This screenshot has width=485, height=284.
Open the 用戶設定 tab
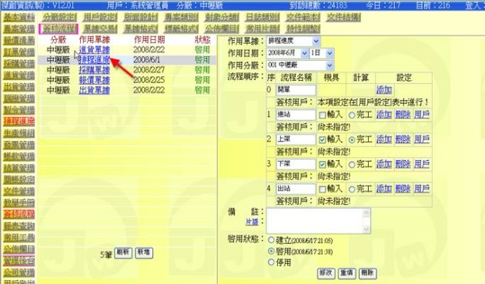(x=100, y=18)
